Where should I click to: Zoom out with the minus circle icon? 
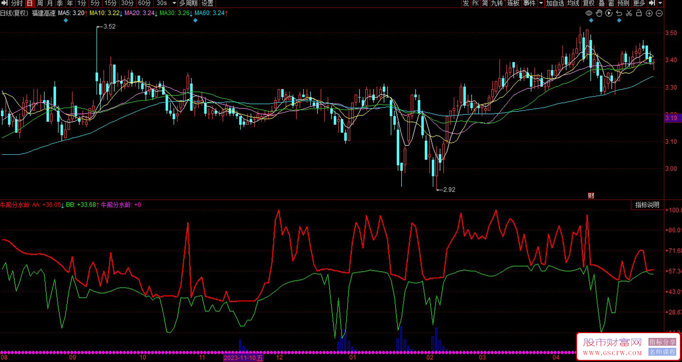pyautogui.click(x=659, y=13)
